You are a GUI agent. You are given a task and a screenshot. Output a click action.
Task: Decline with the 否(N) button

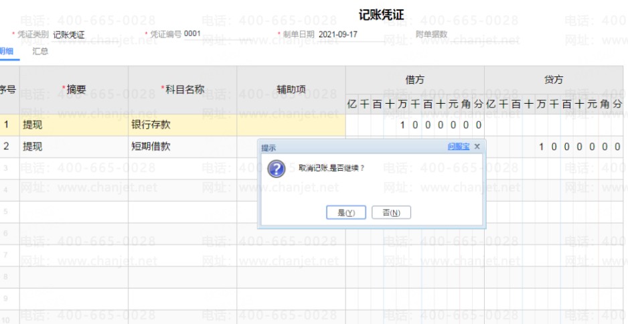[391, 213]
